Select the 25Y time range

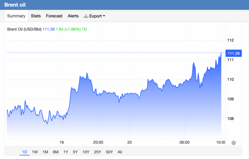[98, 152]
